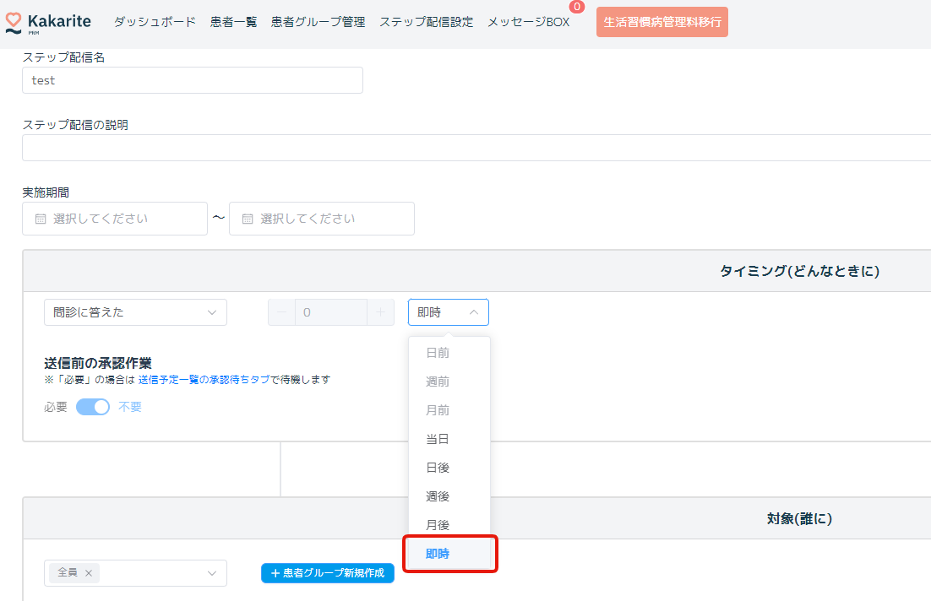The image size is (931, 601).
Task: Remove the 全員 tag with its x icon
Action: point(89,573)
